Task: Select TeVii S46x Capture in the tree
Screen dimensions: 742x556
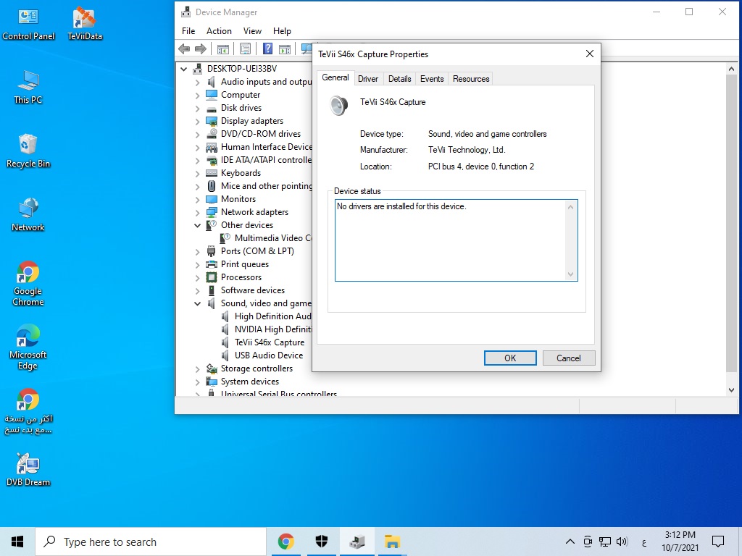Action: coord(270,342)
